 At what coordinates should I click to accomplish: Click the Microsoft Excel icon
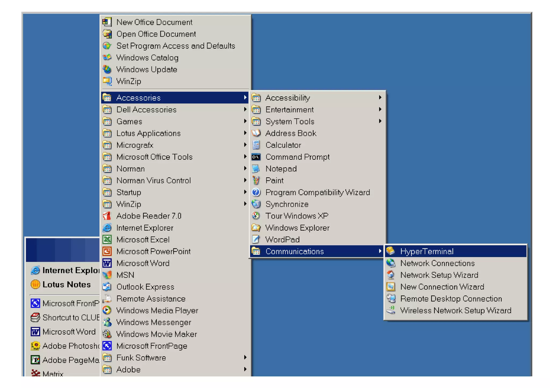coord(107,239)
